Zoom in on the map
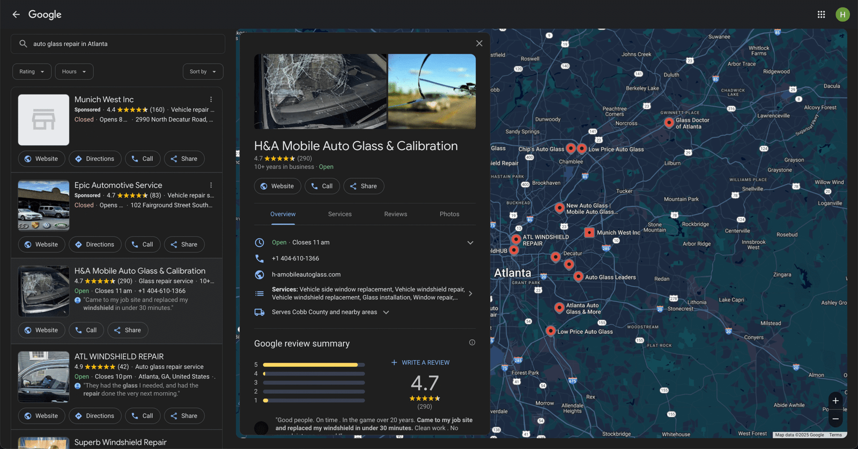Viewport: 858px width, 449px height. click(835, 401)
